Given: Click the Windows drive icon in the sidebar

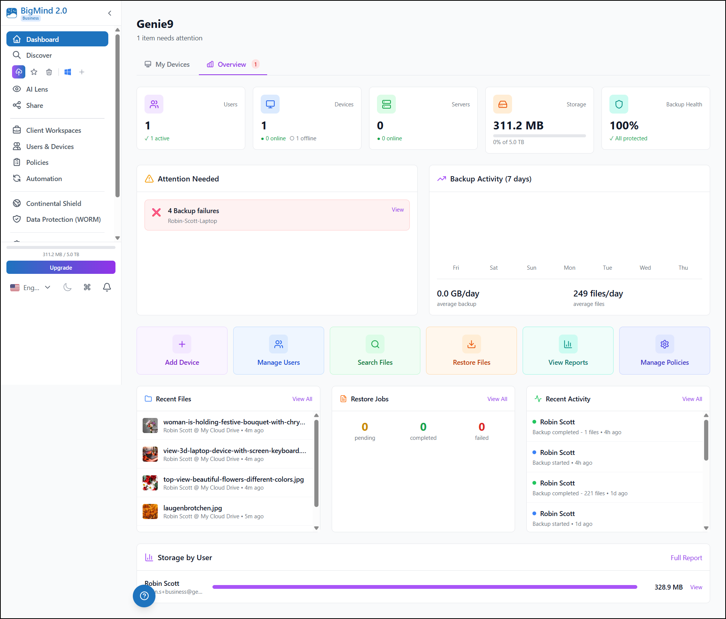Looking at the screenshot, I should [68, 72].
